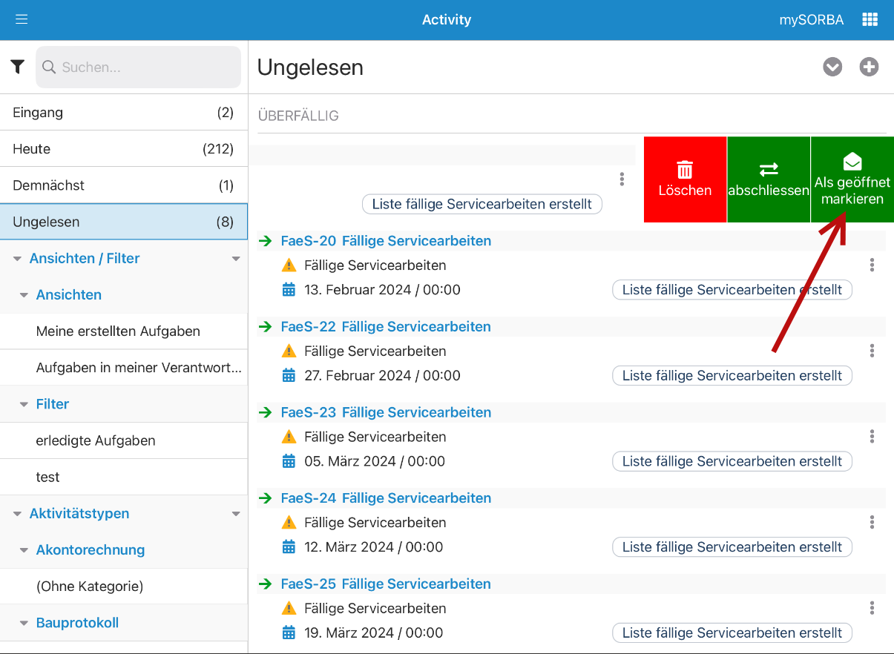The height and width of the screenshot is (654, 894).
Task: Open the three-dot menu of FaeS-20
Action: coord(872,265)
